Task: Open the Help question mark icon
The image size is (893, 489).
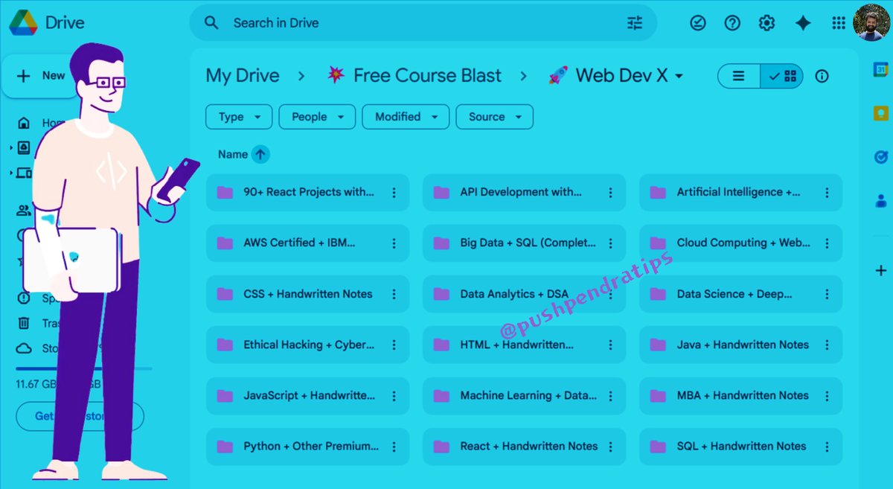Action: click(x=732, y=23)
